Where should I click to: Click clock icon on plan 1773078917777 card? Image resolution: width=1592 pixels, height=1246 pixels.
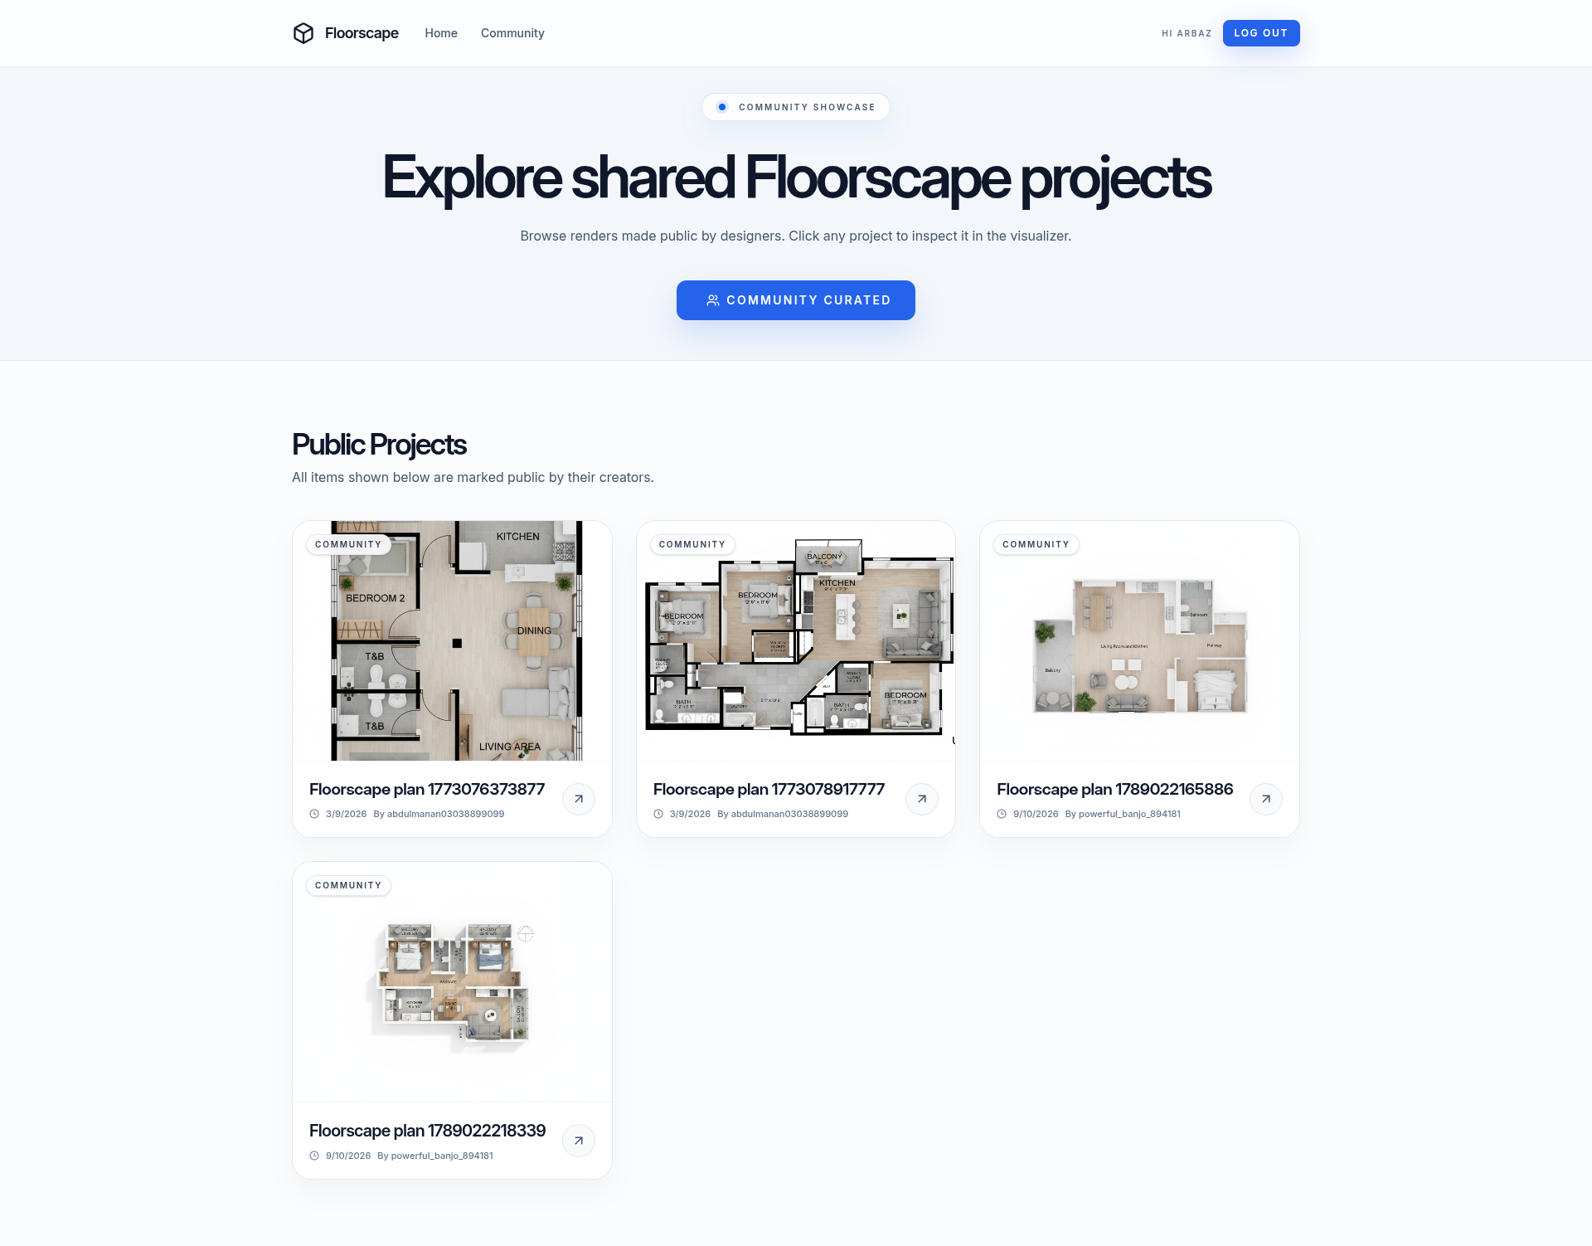(658, 814)
